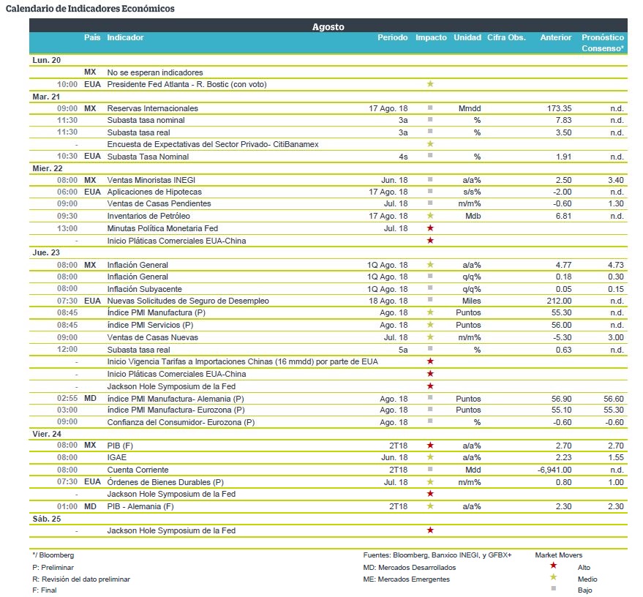643x597 pixels.
Task: Click the 4.77 anterior value for Inflación General
Action: point(563,265)
